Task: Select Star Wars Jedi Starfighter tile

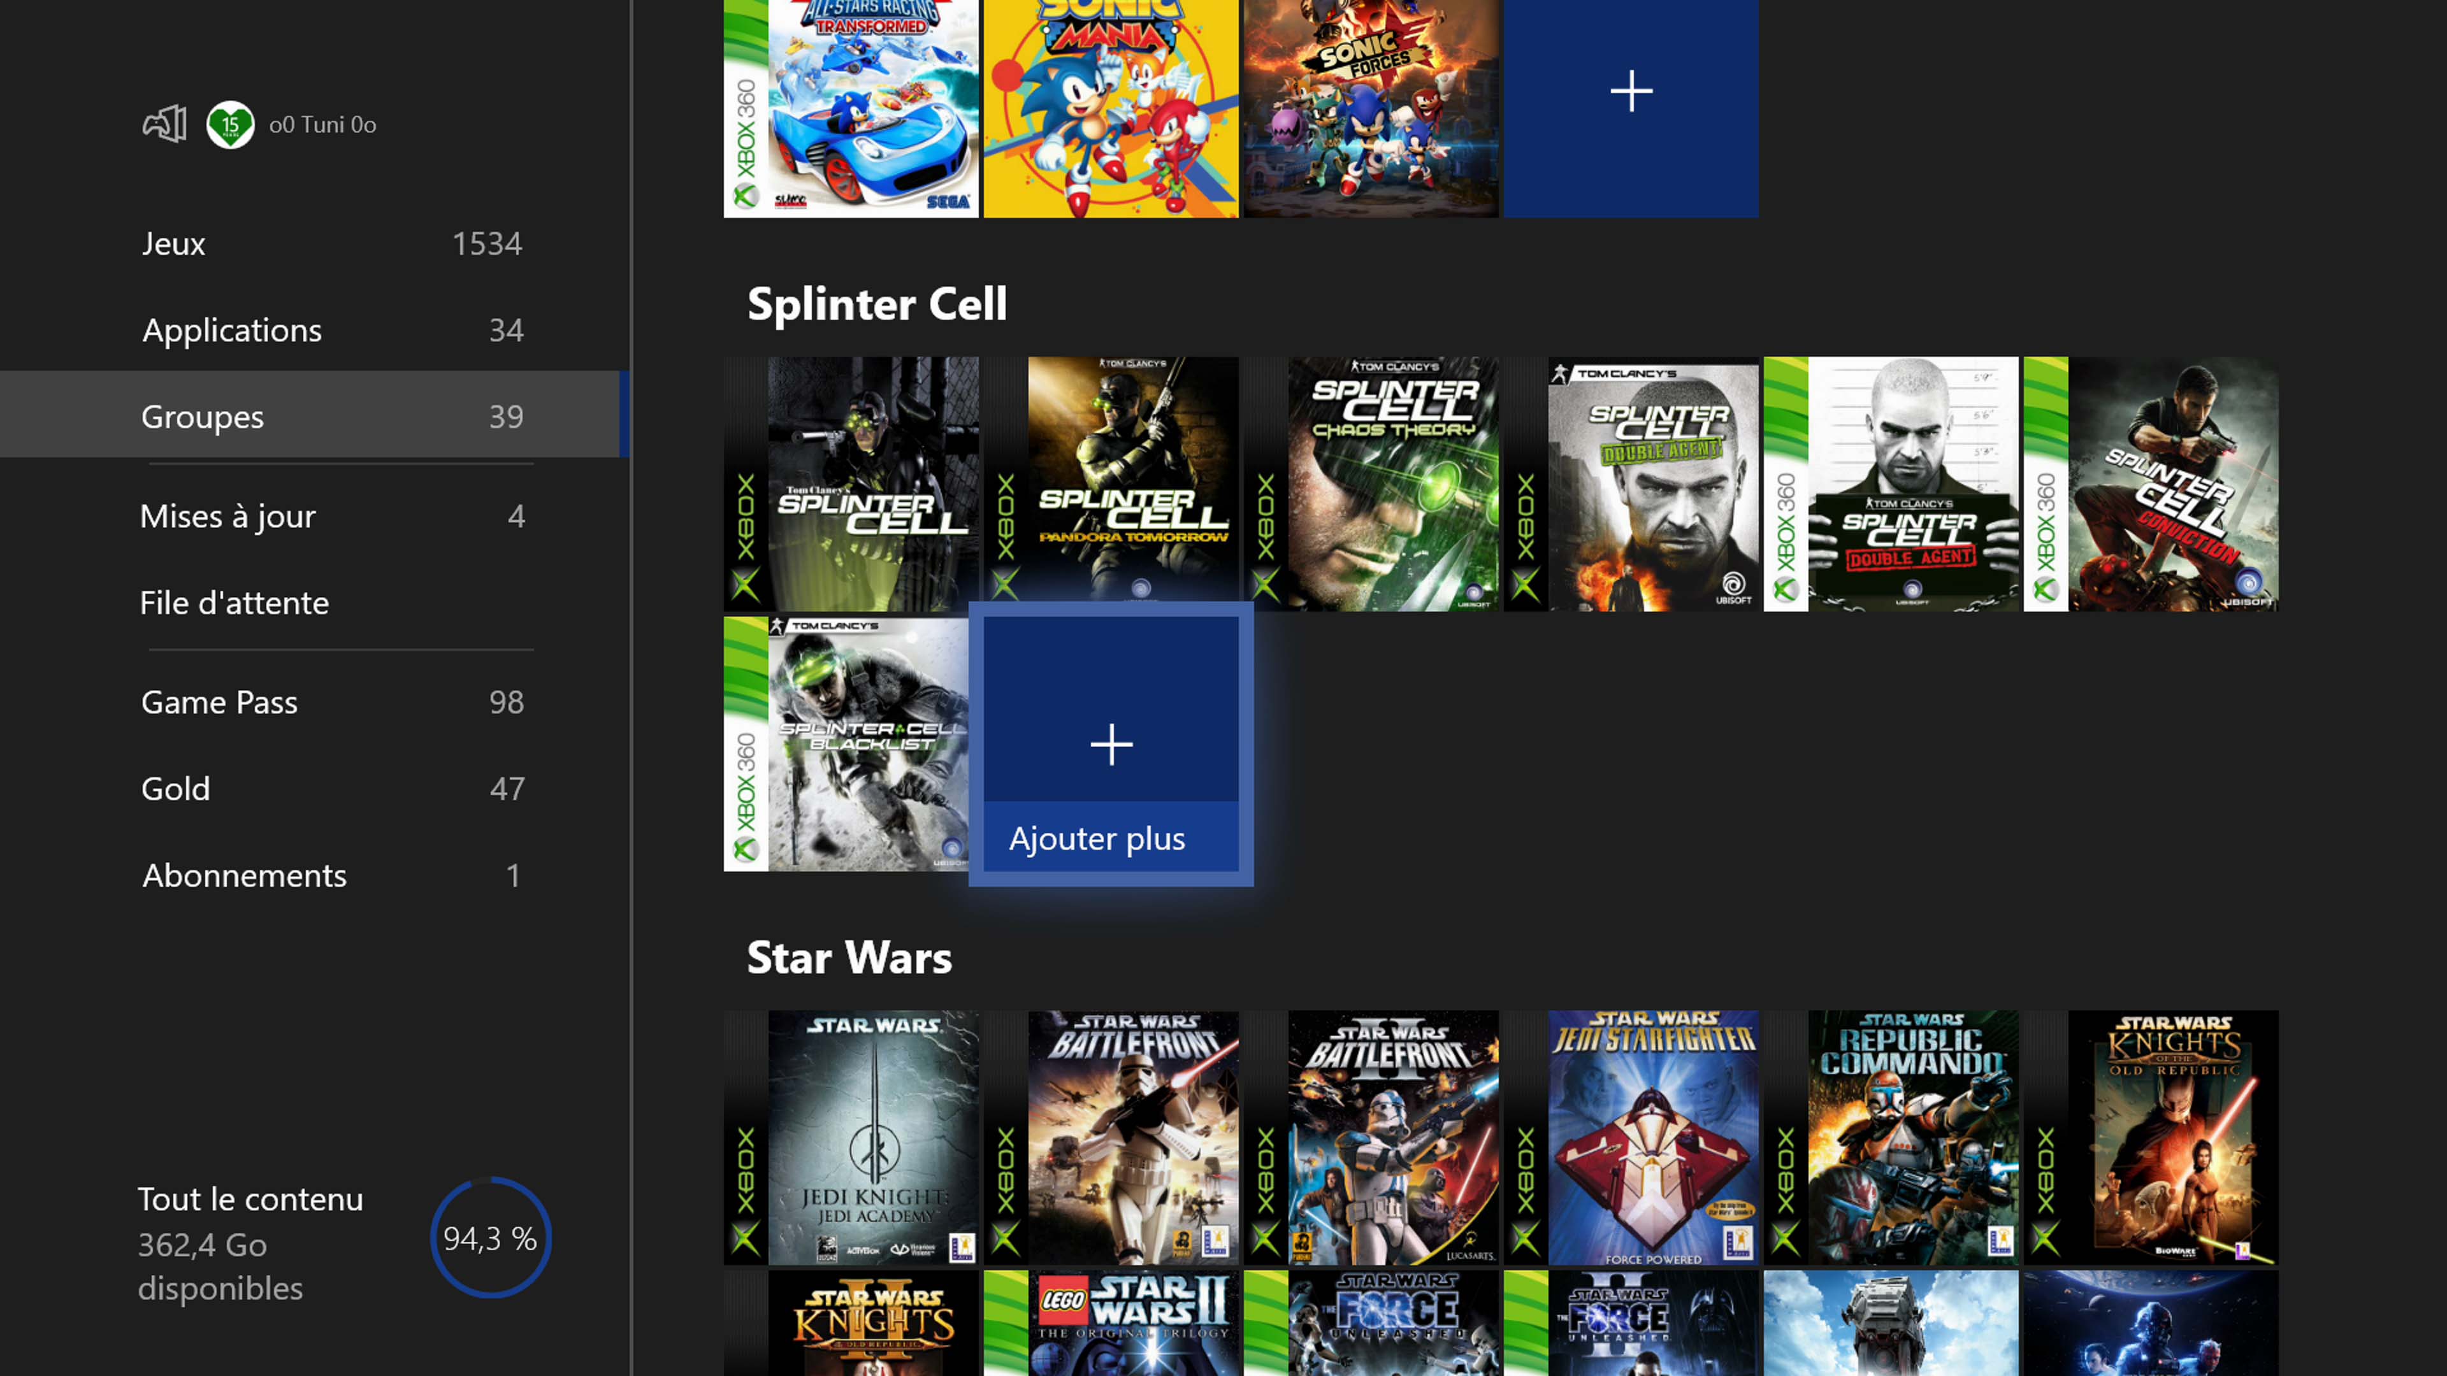Action: click(x=1631, y=1138)
